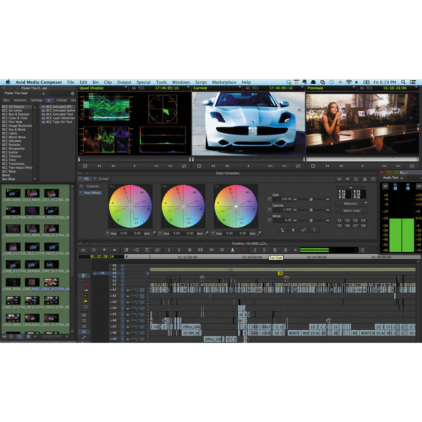Select the yellow segment arrow tool
422x422 pixels.
85,290
